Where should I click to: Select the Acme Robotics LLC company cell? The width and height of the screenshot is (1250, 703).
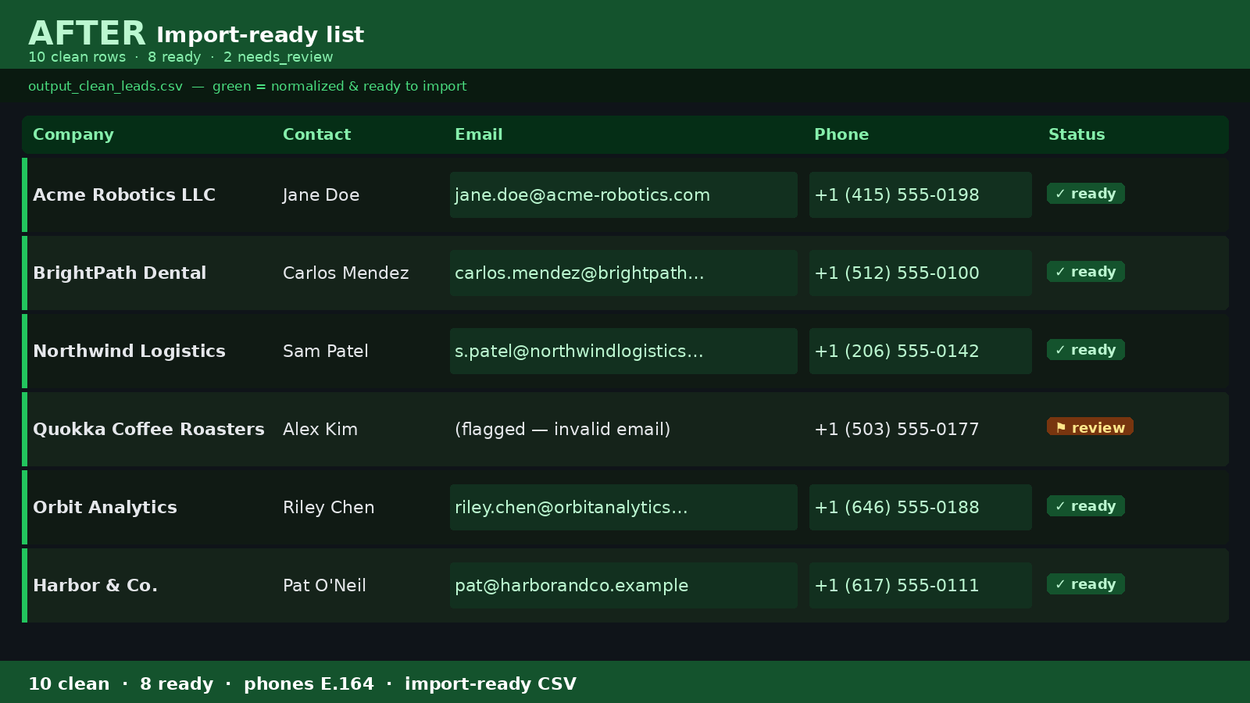pos(124,194)
